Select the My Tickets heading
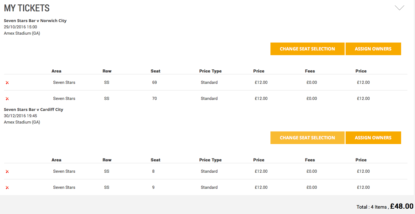415x214 pixels. click(x=27, y=8)
